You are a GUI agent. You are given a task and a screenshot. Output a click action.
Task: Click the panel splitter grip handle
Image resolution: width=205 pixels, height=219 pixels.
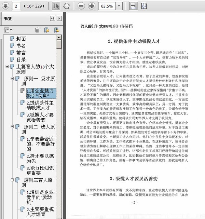64,118
